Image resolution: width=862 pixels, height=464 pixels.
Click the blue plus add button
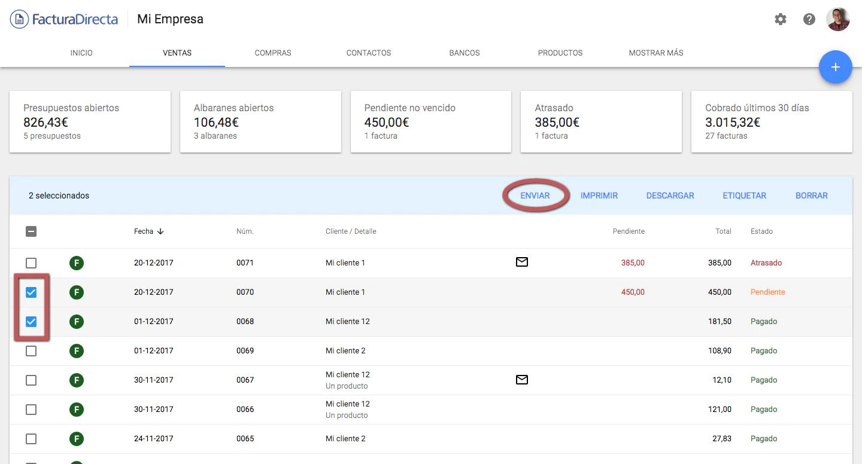coord(836,67)
